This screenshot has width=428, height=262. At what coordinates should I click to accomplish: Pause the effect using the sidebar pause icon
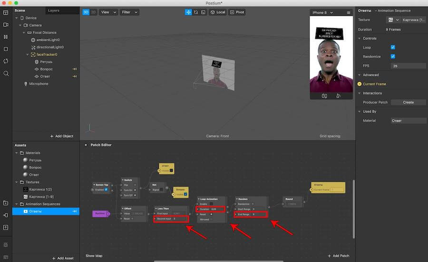6,37
